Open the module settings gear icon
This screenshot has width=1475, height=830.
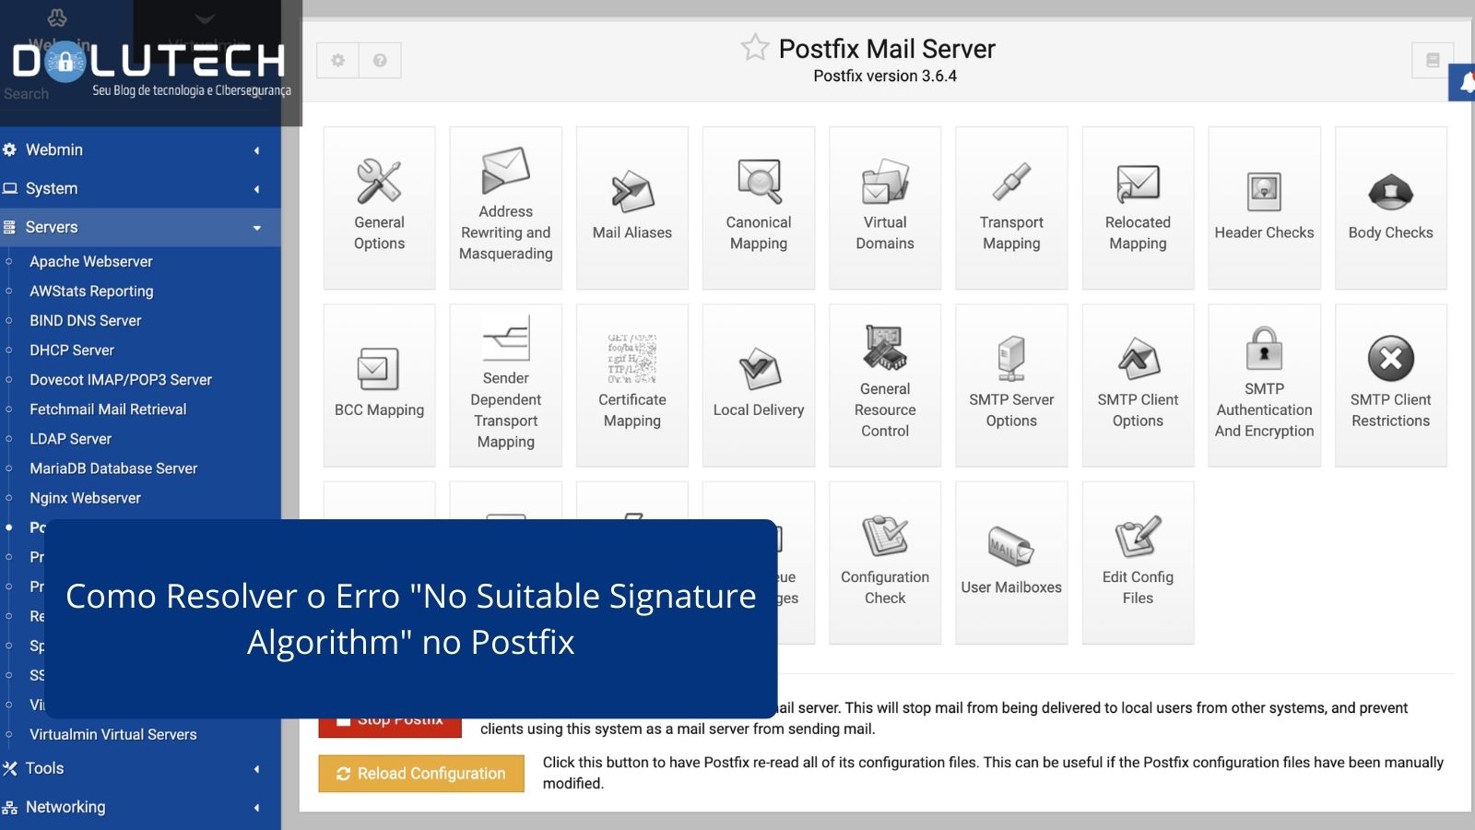coord(337,60)
